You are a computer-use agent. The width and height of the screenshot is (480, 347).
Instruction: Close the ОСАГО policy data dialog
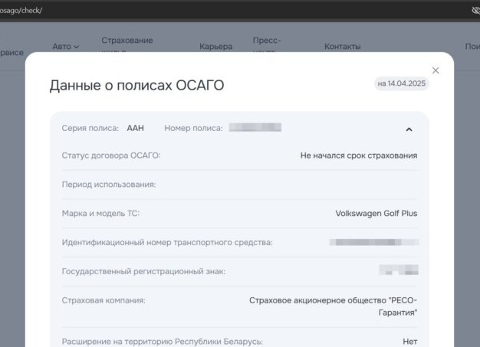436,70
